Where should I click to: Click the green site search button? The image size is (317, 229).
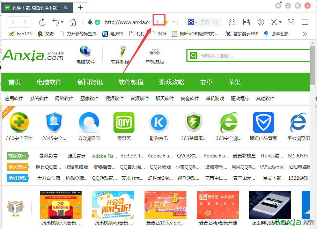pos(193,56)
